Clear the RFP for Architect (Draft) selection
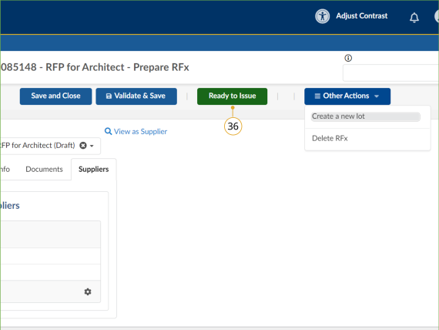This screenshot has height=330, width=439. 83,146
